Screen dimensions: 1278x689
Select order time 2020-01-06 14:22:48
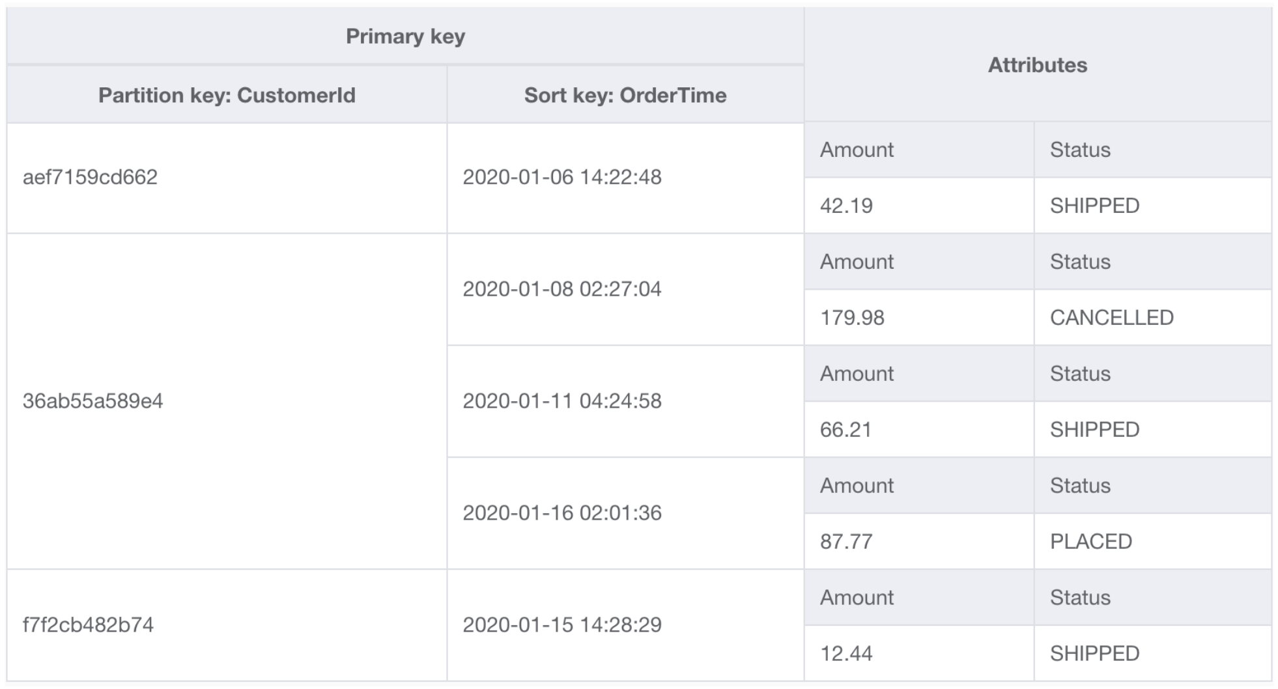(561, 177)
